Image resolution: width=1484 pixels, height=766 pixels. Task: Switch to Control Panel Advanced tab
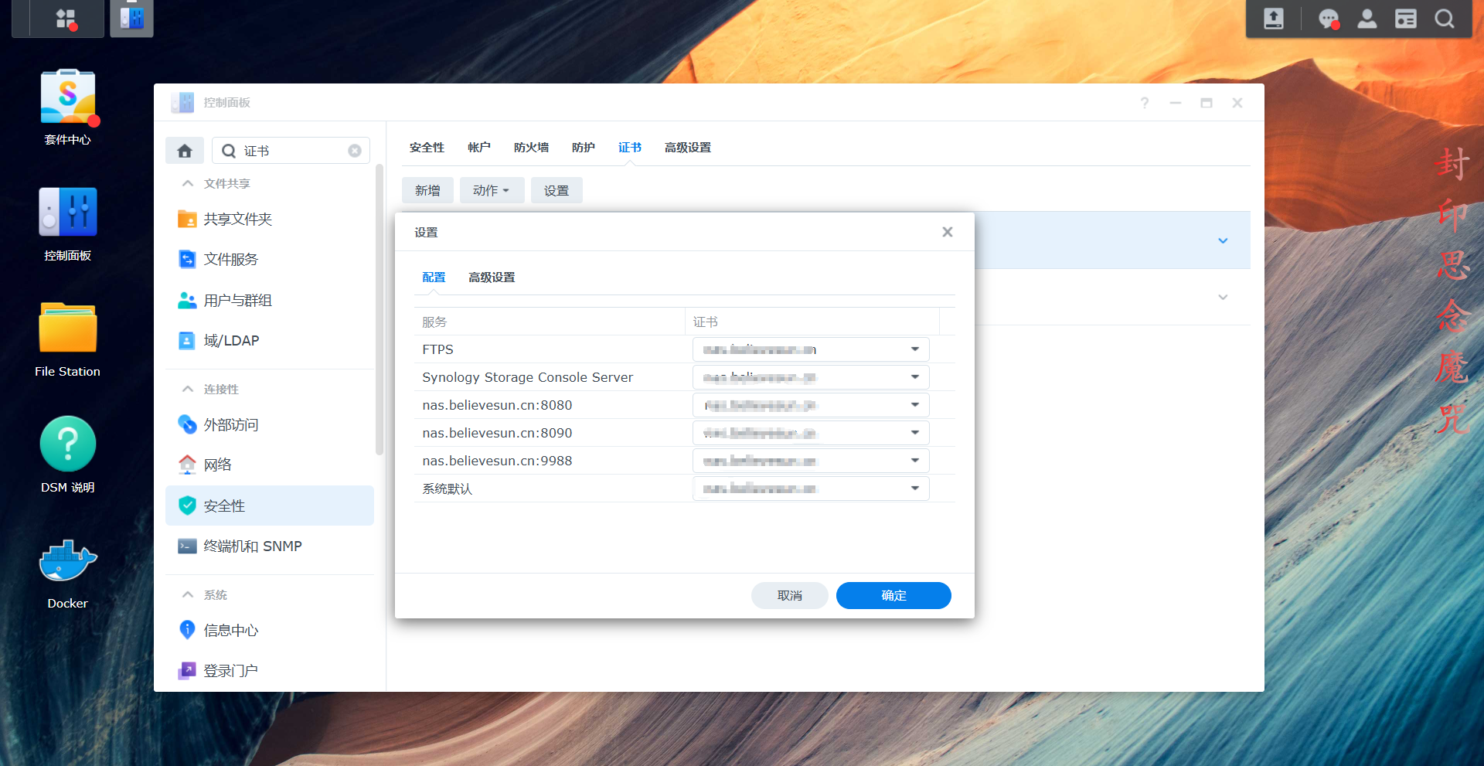tap(688, 148)
